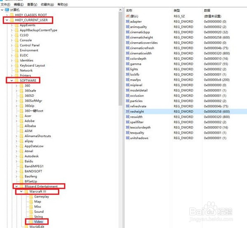The width and height of the screenshot is (247, 228).
Task: Collapse the HKEY_CURRENT_USER node arrow
Action: click(x=7, y=20)
